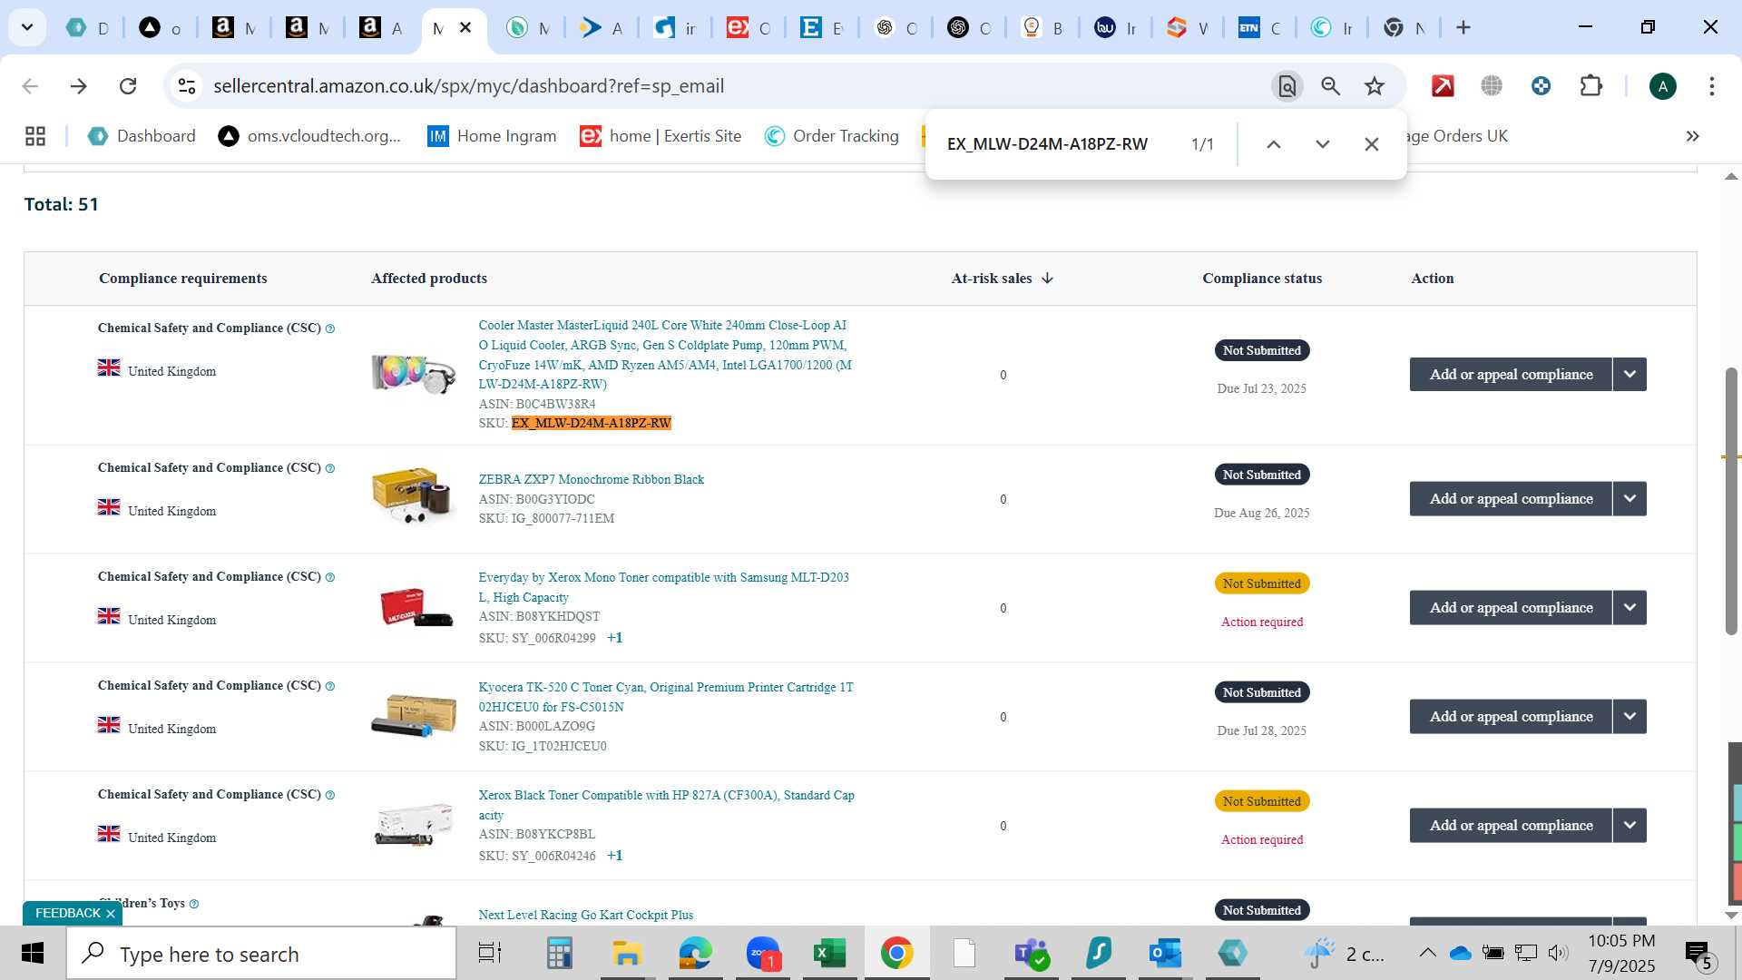Bookmark this page with the star icon
The width and height of the screenshot is (1742, 980).
click(1375, 86)
